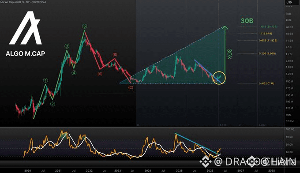Select the ALGO M.CAP caption

(25, 53)
